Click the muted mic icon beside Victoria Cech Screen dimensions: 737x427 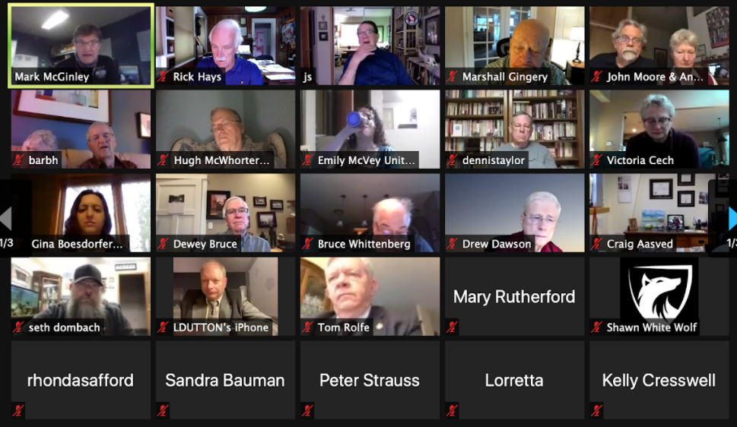[597, 160]
